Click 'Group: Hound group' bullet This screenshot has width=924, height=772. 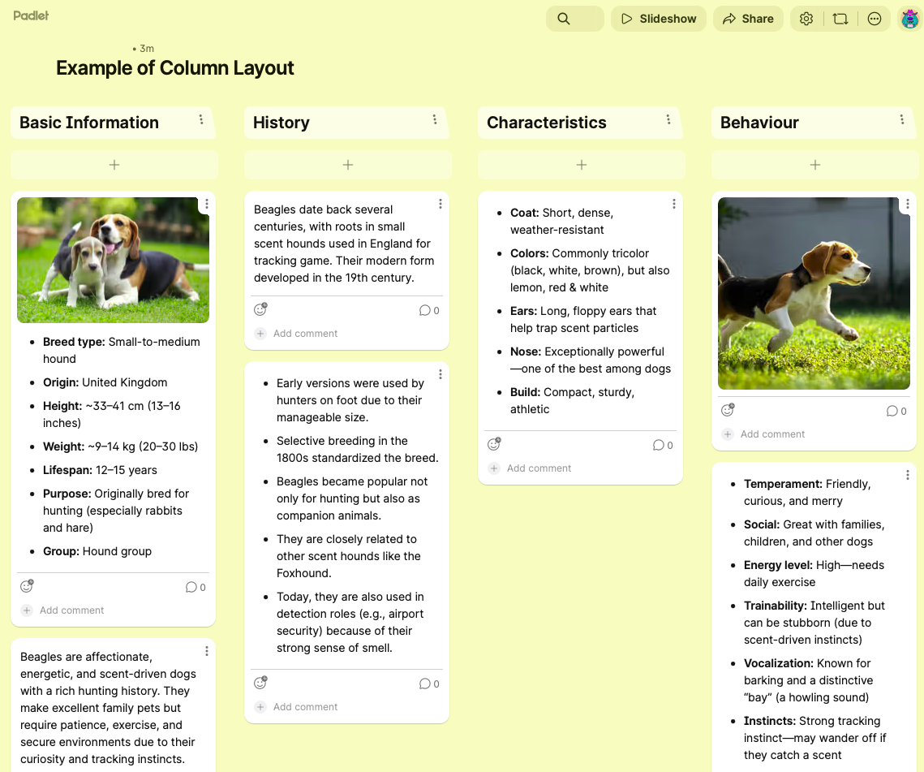(97, 551)
